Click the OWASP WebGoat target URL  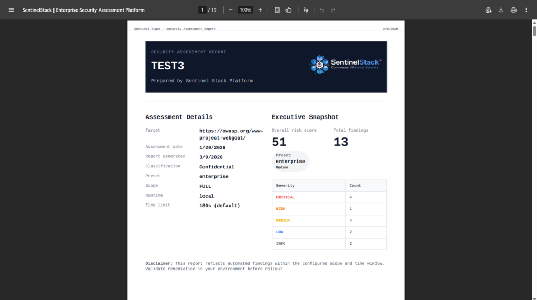(x=231, y=134)
